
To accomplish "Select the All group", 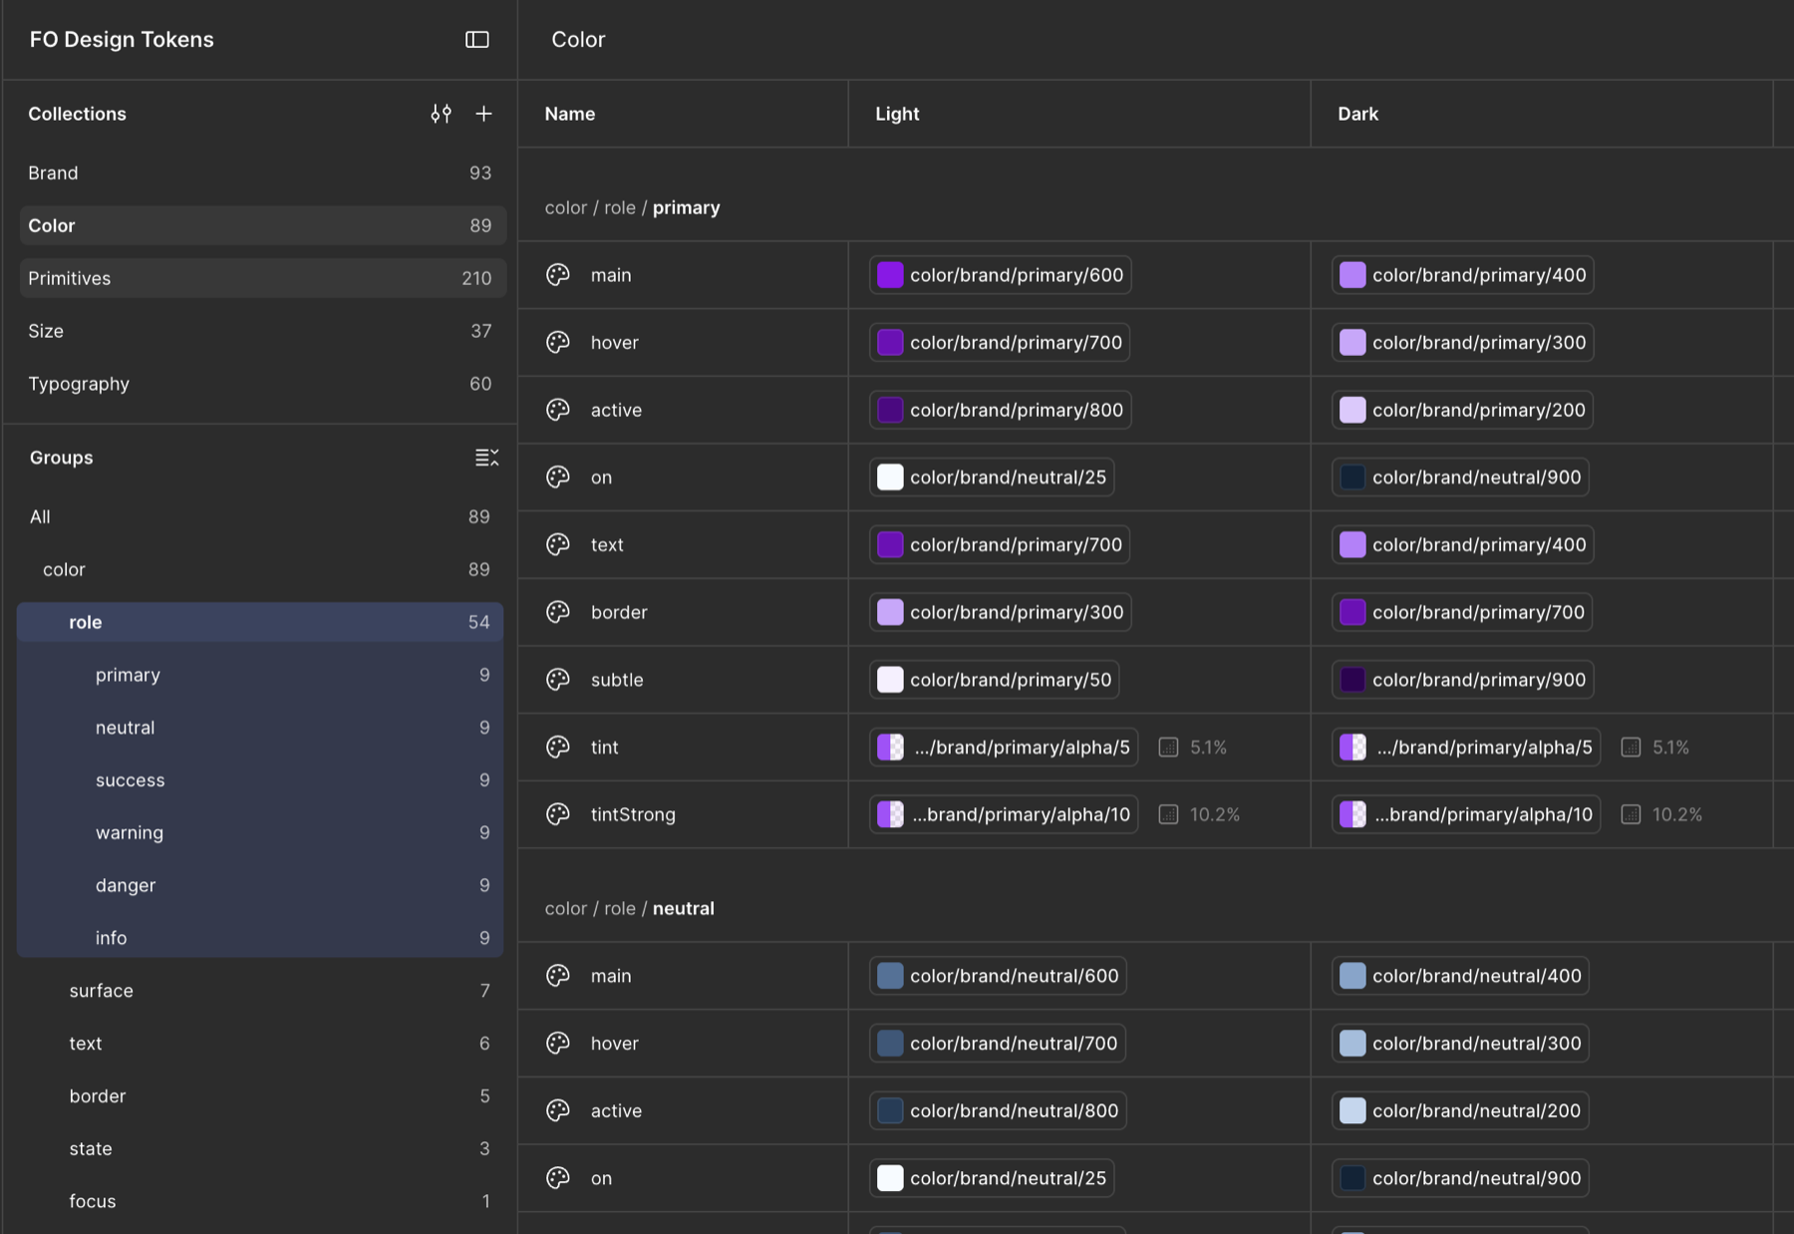I will tap(260, 517).
